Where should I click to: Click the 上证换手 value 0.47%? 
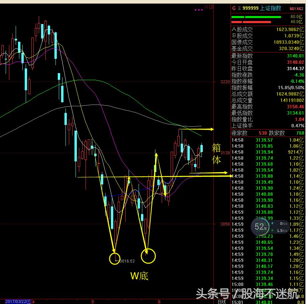[x=298, y=126]
